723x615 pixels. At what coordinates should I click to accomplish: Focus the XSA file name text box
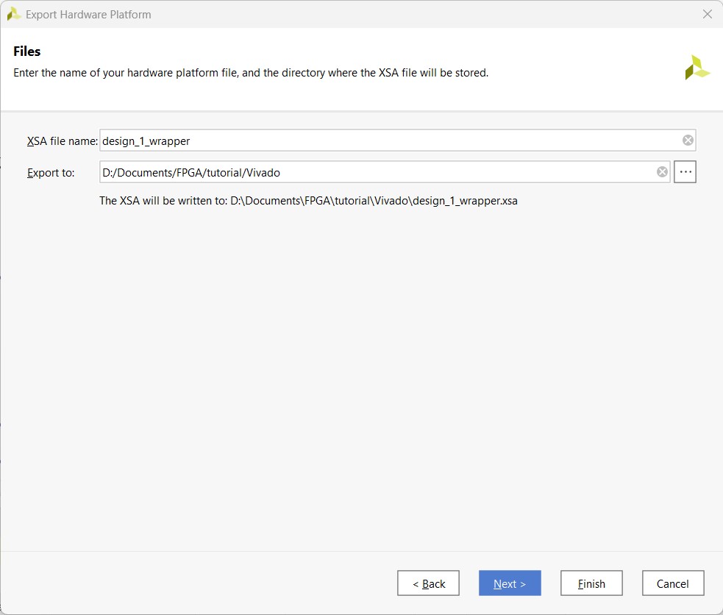pos(397,141)
